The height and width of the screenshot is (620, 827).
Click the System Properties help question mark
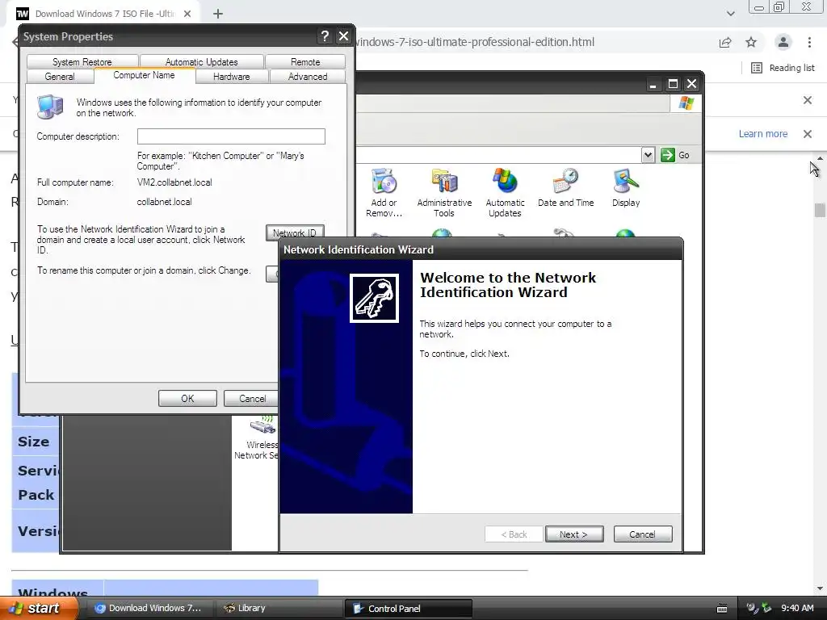[x=325, y=36]
